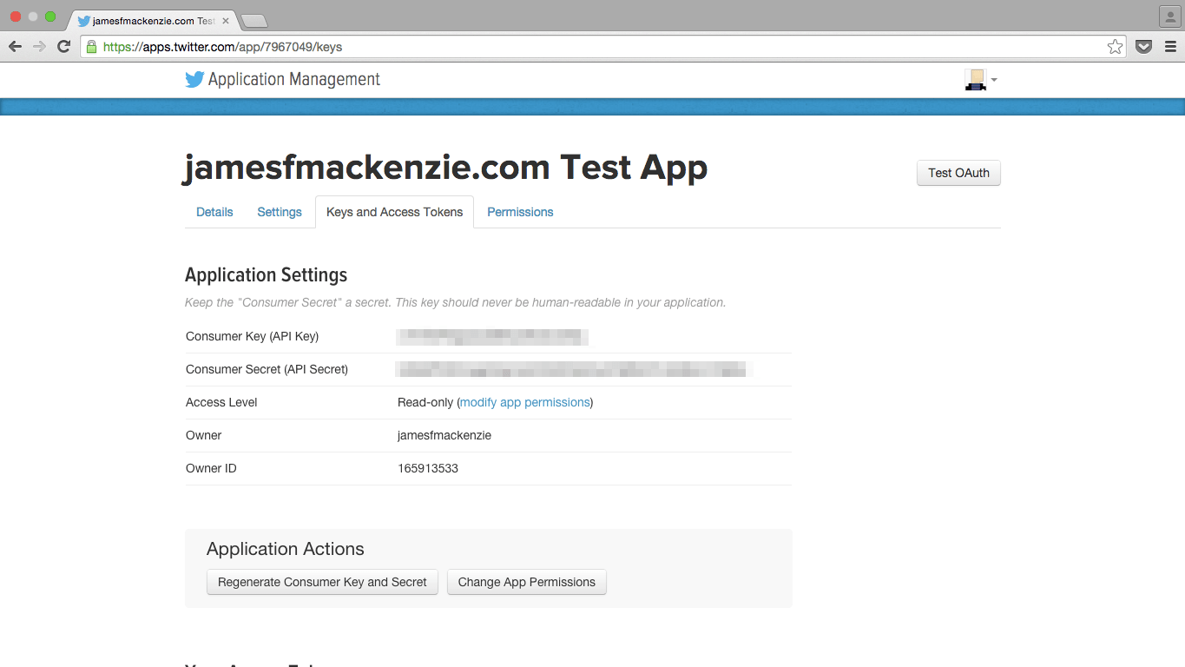Open the Pocket extension icon
Image resolution: width=1185 pixels, height=667 pixels.
(x=1144, y=47)
